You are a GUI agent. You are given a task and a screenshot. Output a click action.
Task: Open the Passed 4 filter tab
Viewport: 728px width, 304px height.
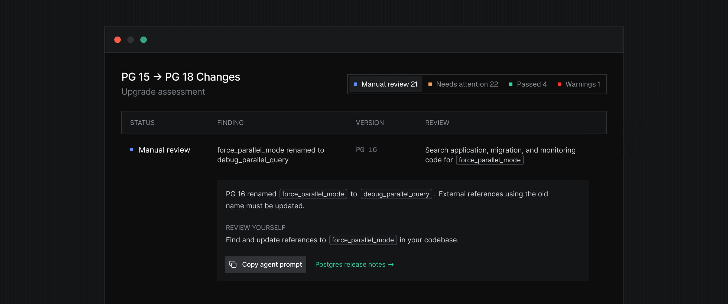tap(528, 84)
